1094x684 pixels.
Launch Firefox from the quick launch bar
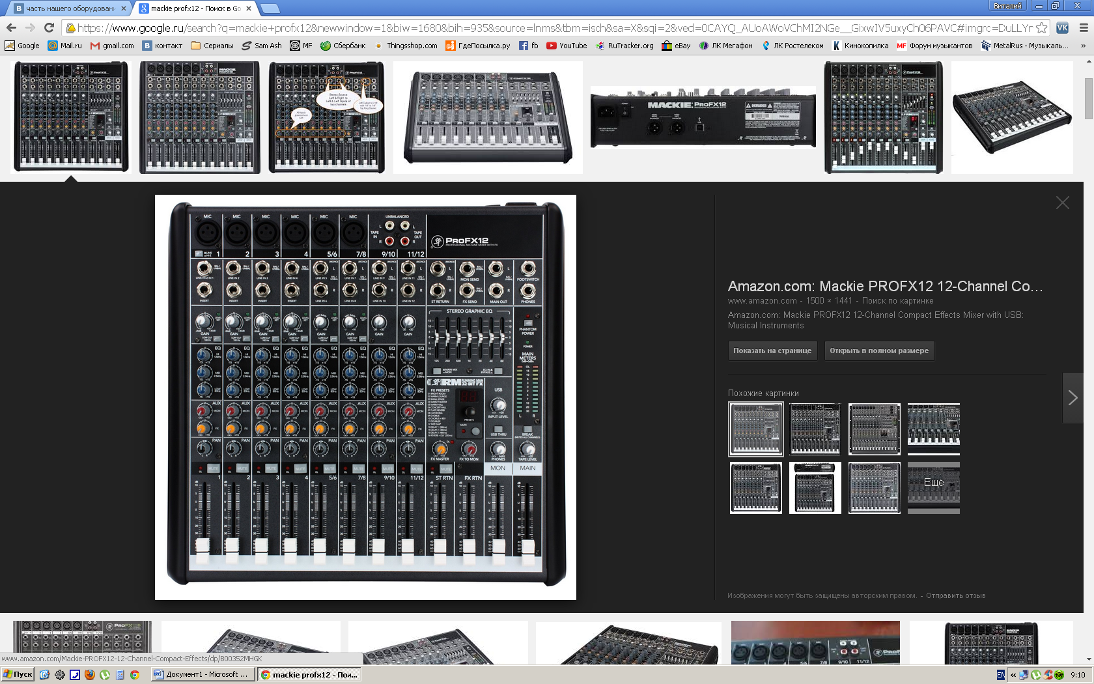click(90, 675)
